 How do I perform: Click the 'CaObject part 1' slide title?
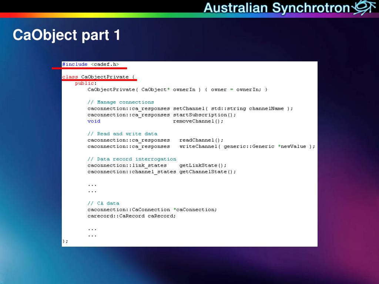point(67,35)
